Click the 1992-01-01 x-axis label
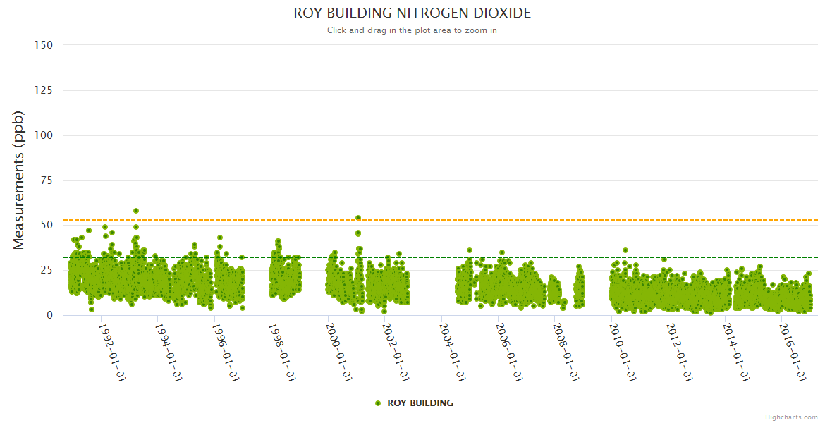The height and width of the screenshot is (423, 825). pos(113,352)
